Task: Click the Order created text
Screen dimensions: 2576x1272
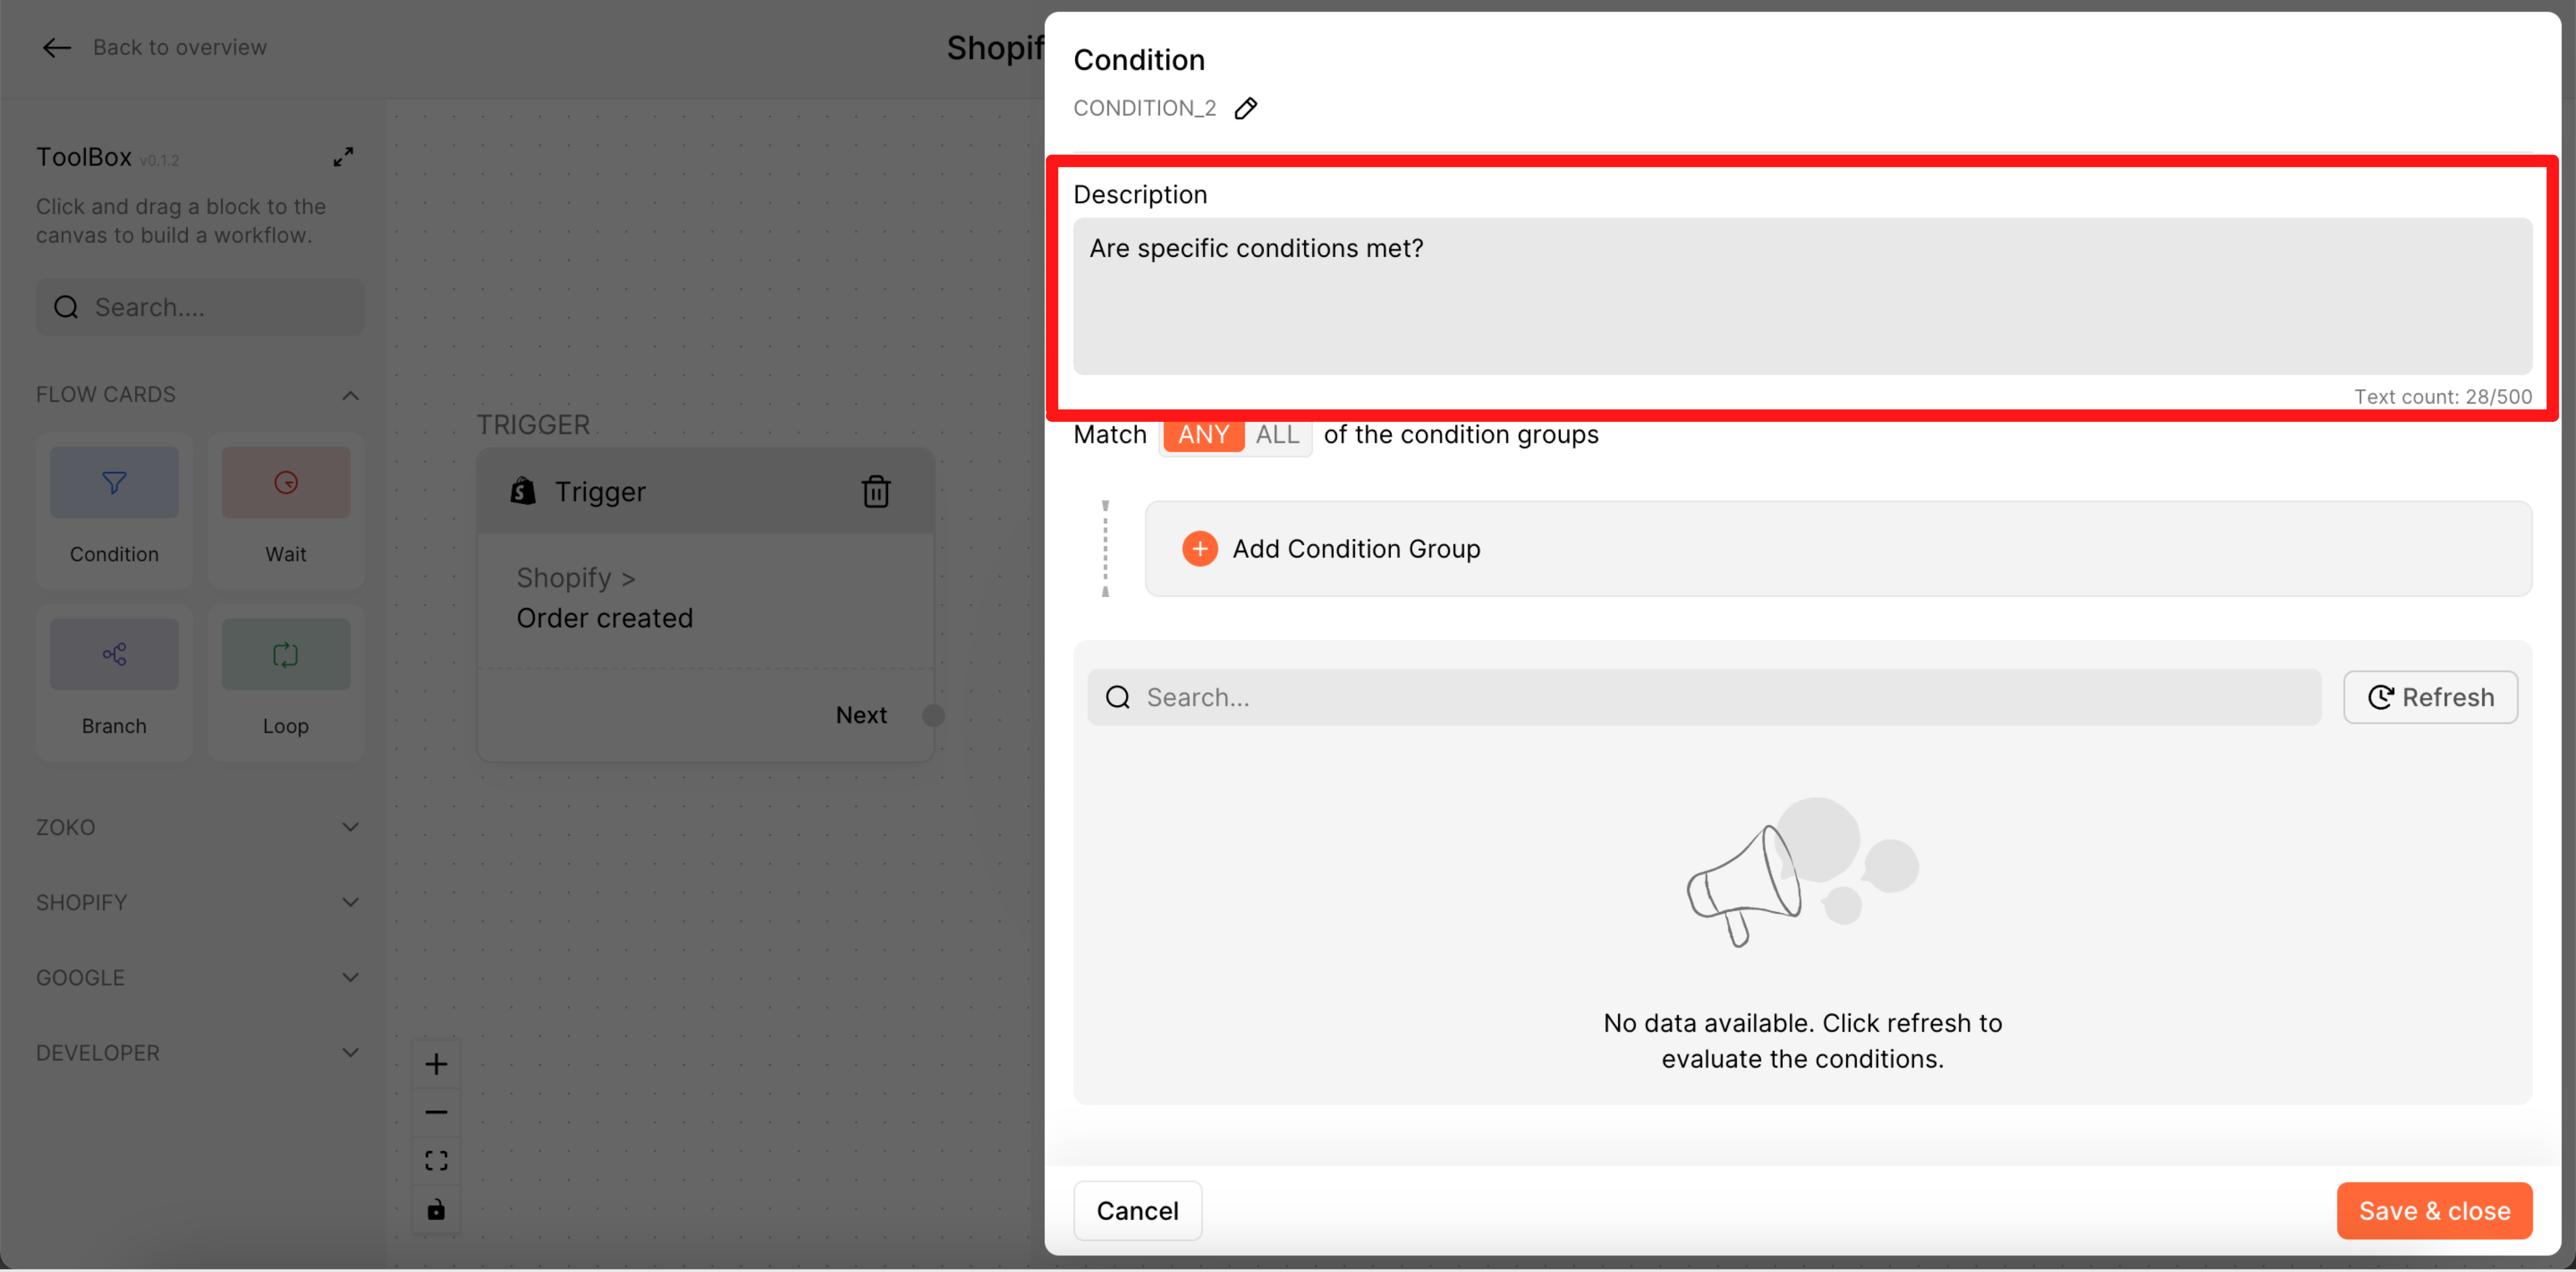Action: 604,618
